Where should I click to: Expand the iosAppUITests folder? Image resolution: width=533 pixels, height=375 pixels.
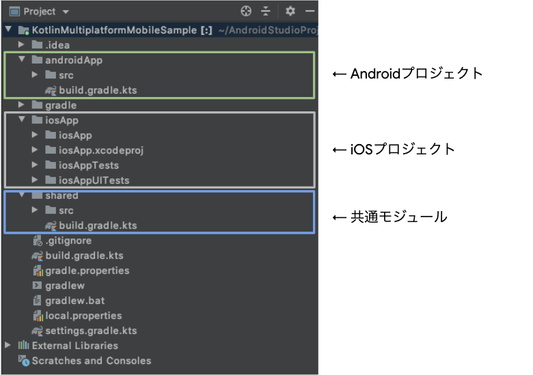[x=35, y=180]
